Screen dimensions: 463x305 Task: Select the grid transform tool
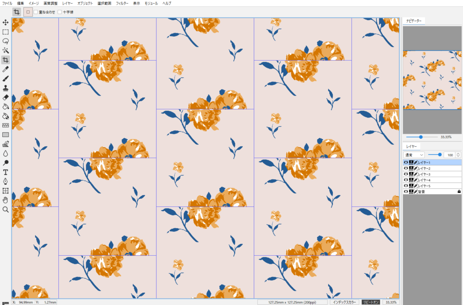pos(5,191)
